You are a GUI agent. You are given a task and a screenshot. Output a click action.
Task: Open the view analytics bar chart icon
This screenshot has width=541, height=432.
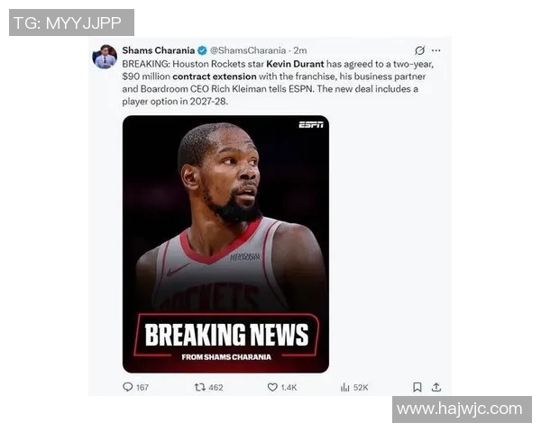coord(345,387)
